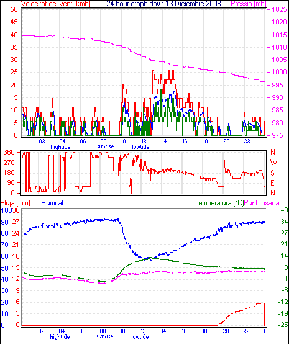Click the -12 temperature axis label
Screen dimensions: 289x345
coord(283,302)
